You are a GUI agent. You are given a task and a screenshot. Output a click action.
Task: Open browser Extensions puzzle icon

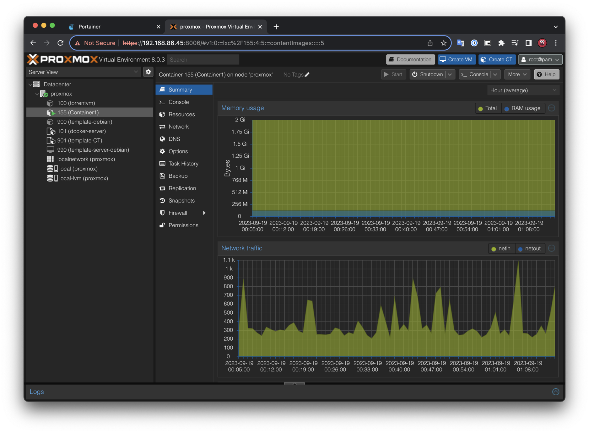(501, 43)
